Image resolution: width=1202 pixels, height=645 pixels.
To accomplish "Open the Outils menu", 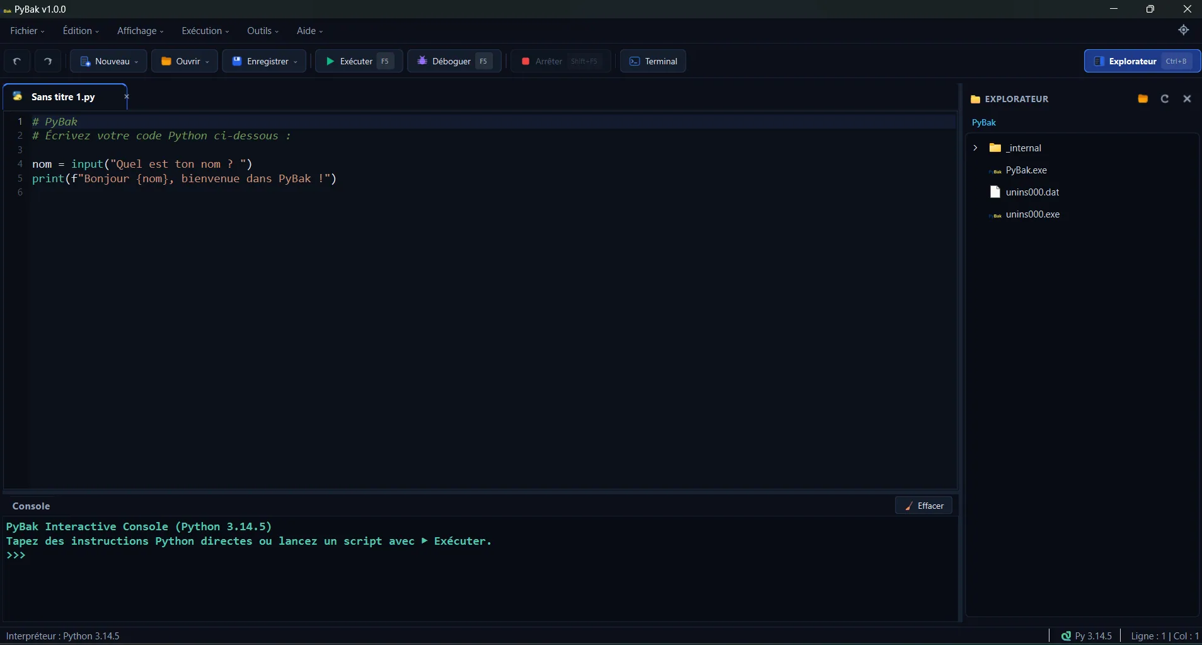I will pos(262,31).
